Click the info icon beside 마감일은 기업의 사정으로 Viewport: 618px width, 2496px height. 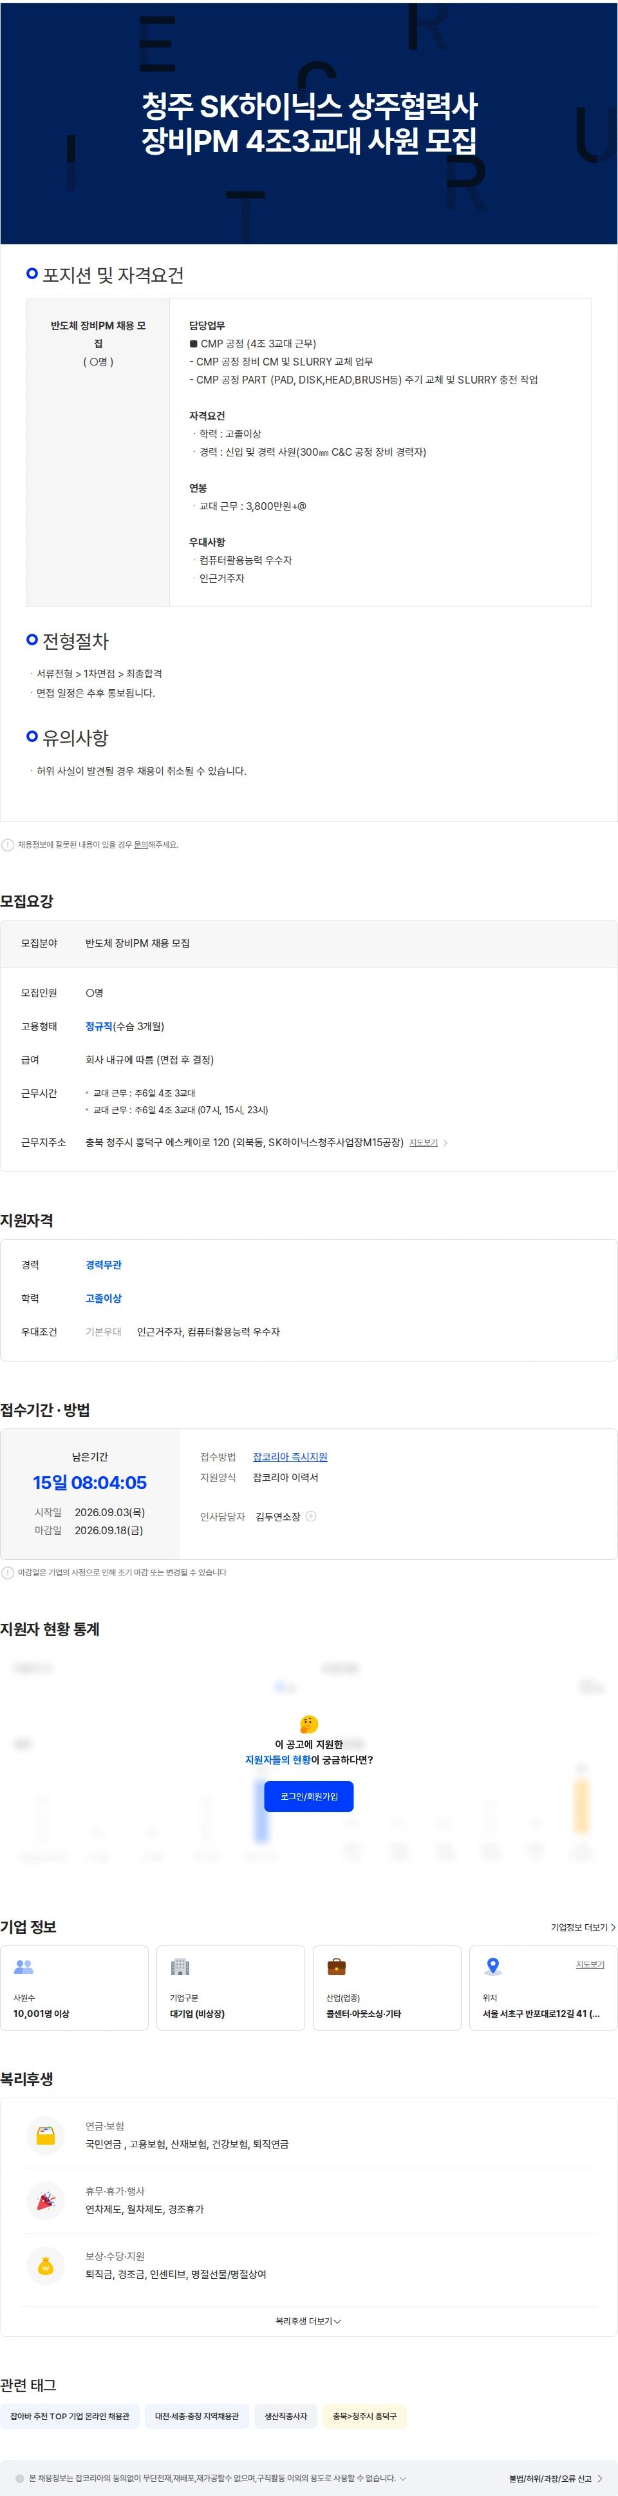point(8,1573)
